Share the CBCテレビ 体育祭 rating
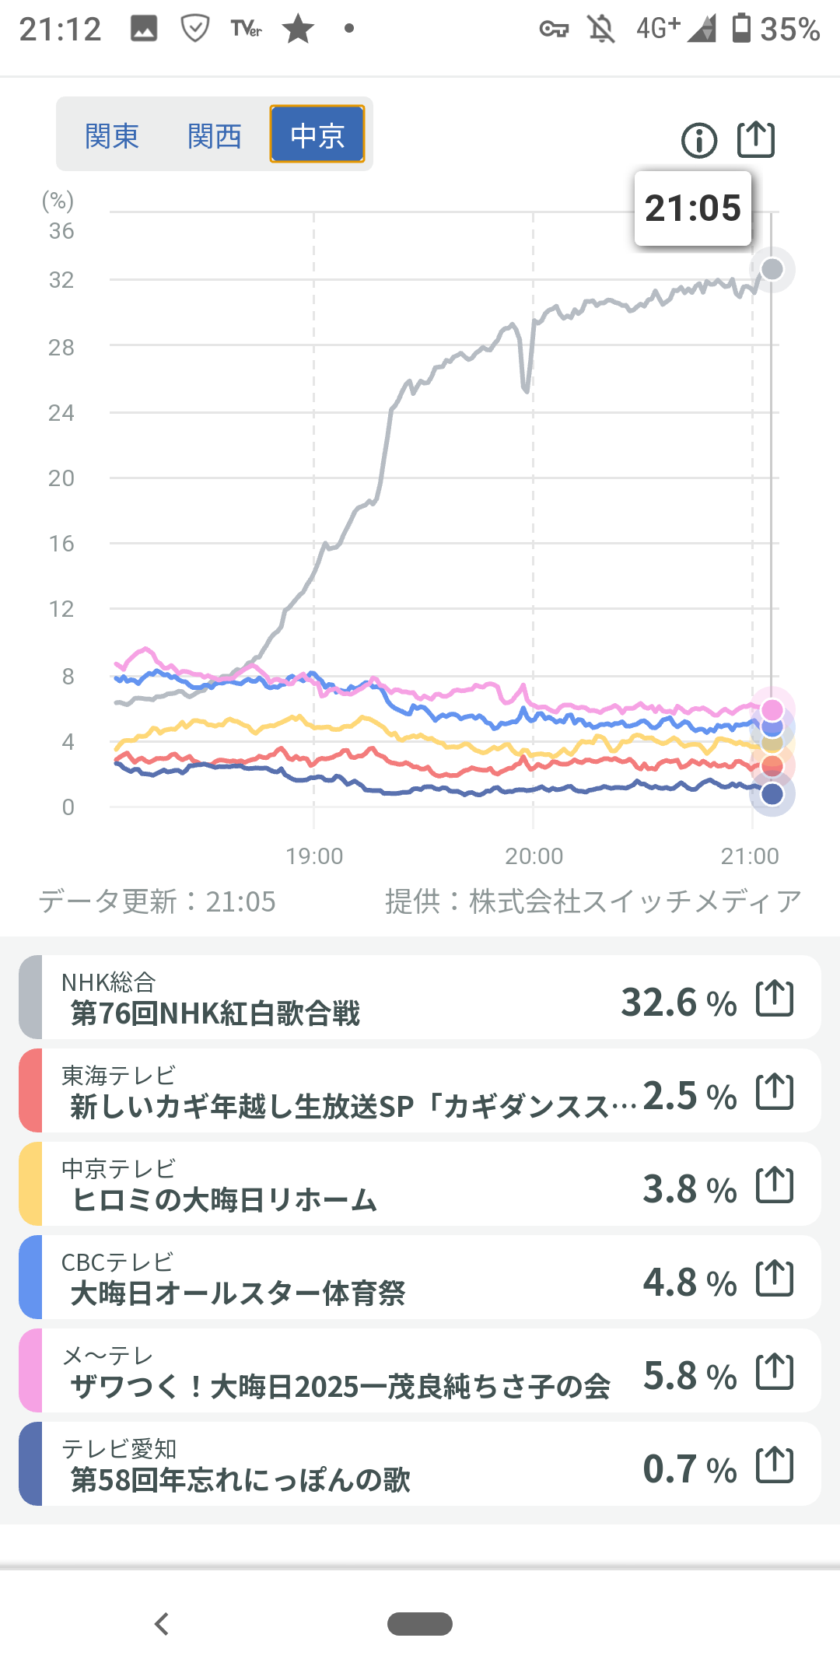The width and height of the screenshot is (840, 1680). coord(775,1279)
